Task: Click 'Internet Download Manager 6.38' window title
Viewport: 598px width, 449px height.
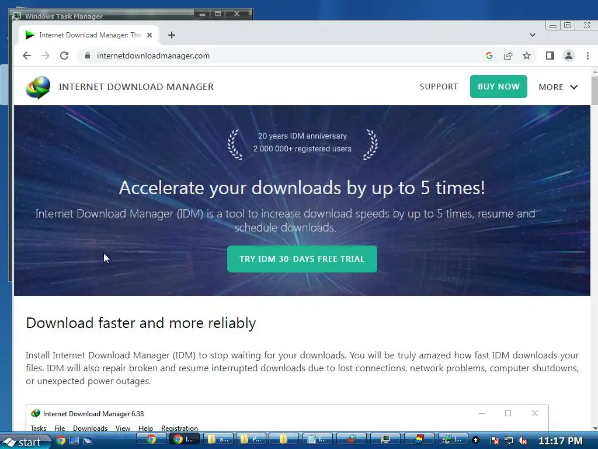Action: (93, 414)
